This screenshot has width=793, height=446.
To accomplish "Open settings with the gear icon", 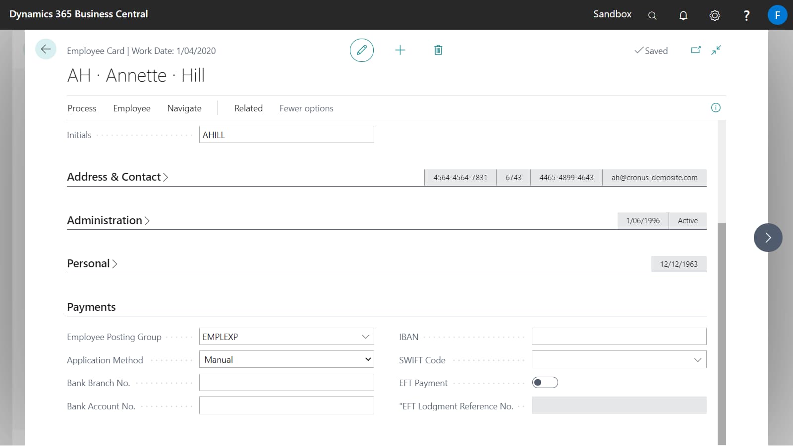I will coord(715,15).
